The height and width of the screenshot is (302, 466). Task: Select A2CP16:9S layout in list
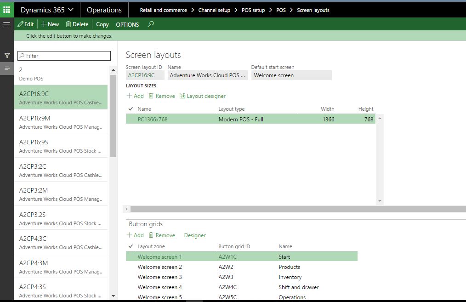[x=61, y=146]
